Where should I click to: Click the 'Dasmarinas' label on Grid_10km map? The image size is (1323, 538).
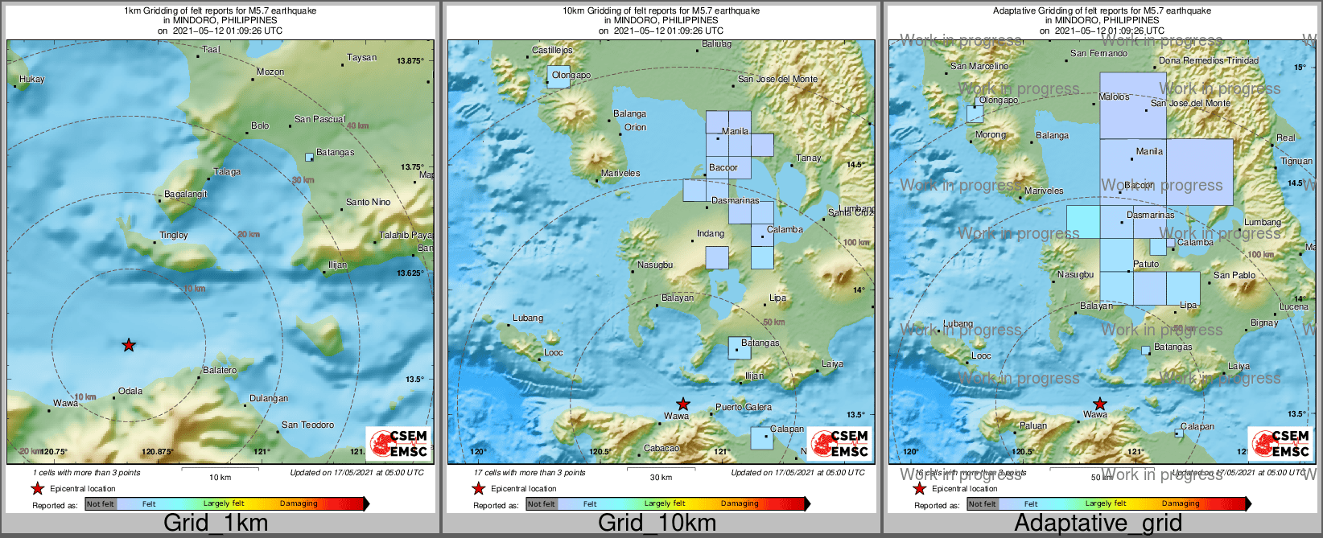(735, 200)
